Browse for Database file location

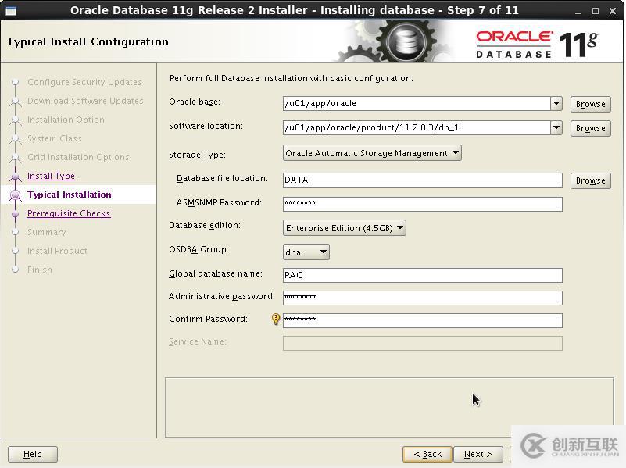pyautogui.click(x=590, y=180)
